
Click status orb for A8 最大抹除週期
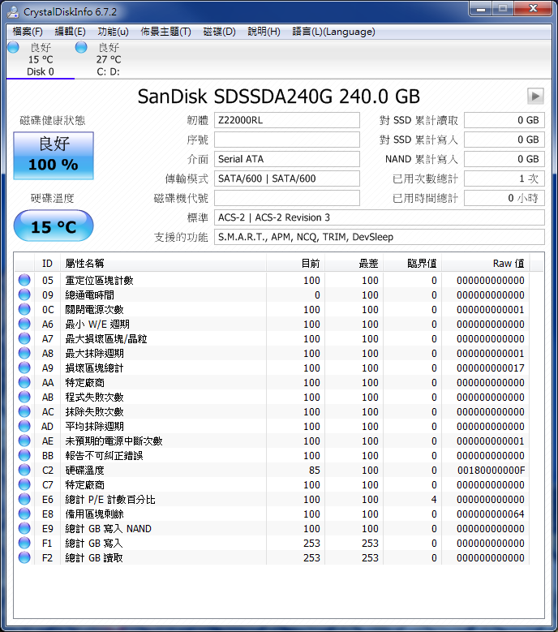(24, 353)
